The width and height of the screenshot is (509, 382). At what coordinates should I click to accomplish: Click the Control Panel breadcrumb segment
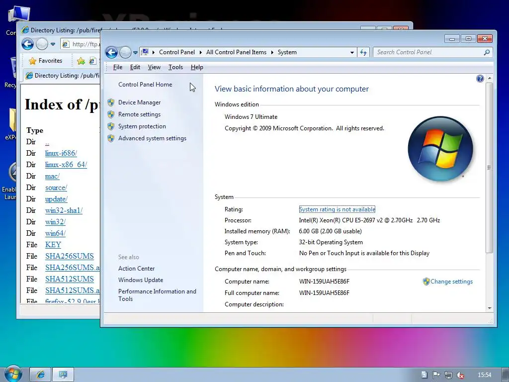point(177,52)
